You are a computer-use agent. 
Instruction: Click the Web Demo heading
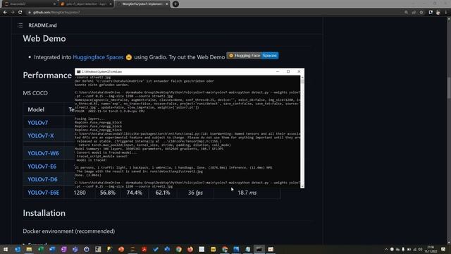(x=44, y=39)
